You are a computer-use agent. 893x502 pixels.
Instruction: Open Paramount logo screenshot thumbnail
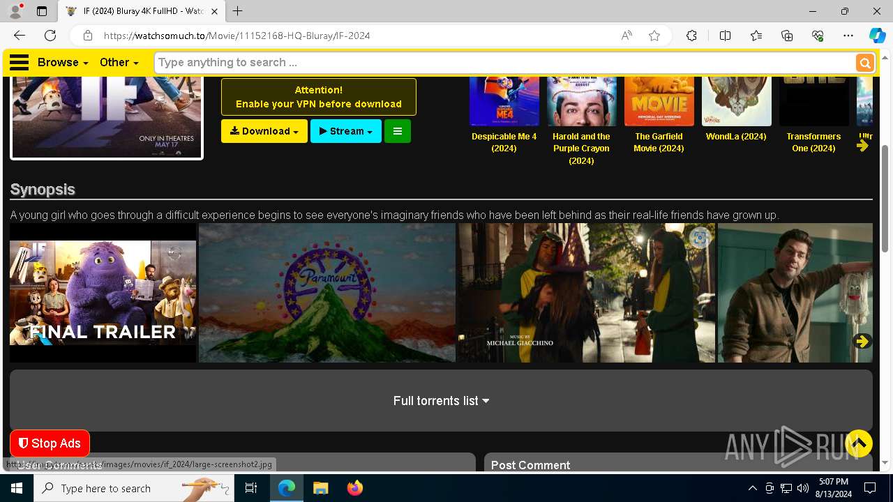(327, 293)
